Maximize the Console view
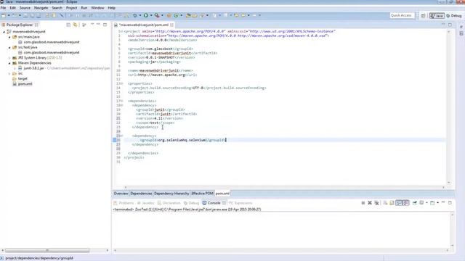This screenshot has height=261, width=465. coord(450,203)
